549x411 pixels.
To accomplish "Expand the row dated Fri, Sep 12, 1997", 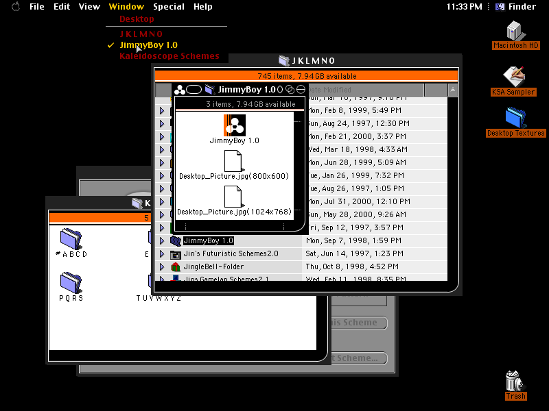I will [x=162, y=228].
